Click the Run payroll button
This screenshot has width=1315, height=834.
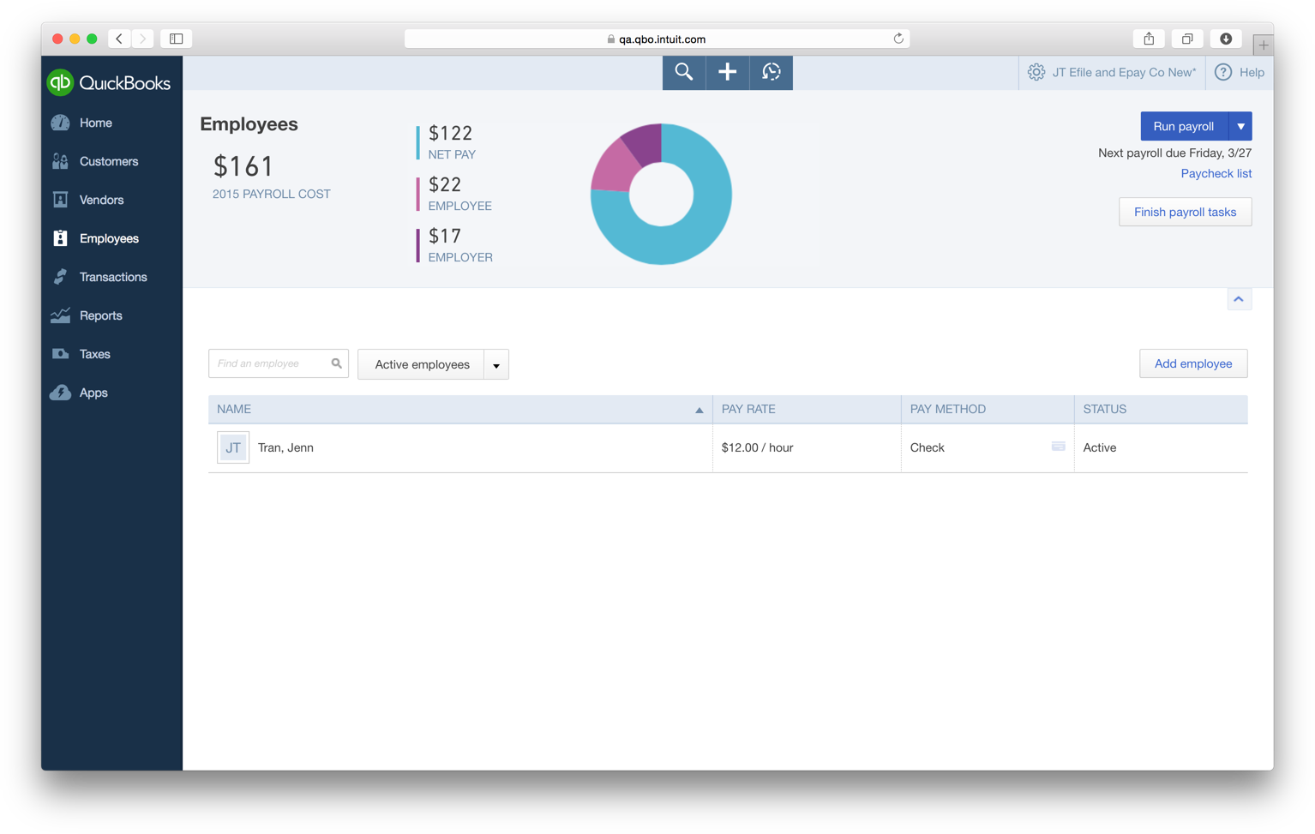(x=1184, y=126)
